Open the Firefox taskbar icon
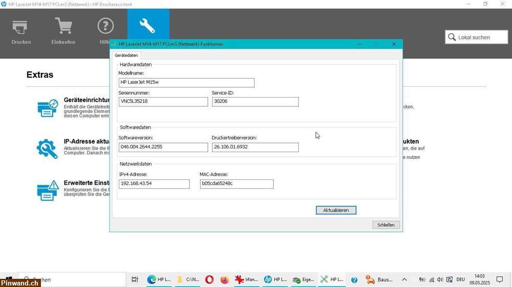Screen dimensions: 512x287 [x=225, y=279]
